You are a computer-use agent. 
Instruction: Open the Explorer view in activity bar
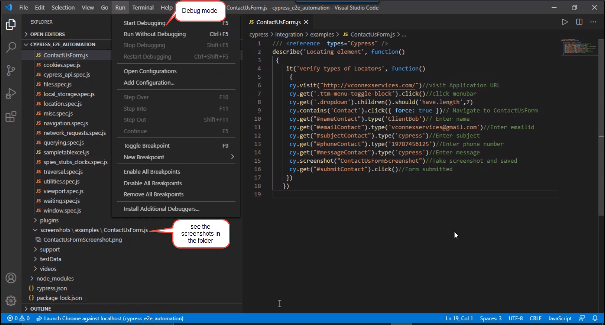click(11, 25)
